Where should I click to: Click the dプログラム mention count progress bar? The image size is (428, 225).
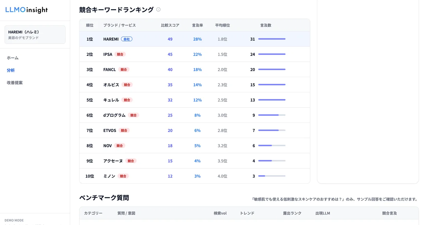[x=272, y=115]
